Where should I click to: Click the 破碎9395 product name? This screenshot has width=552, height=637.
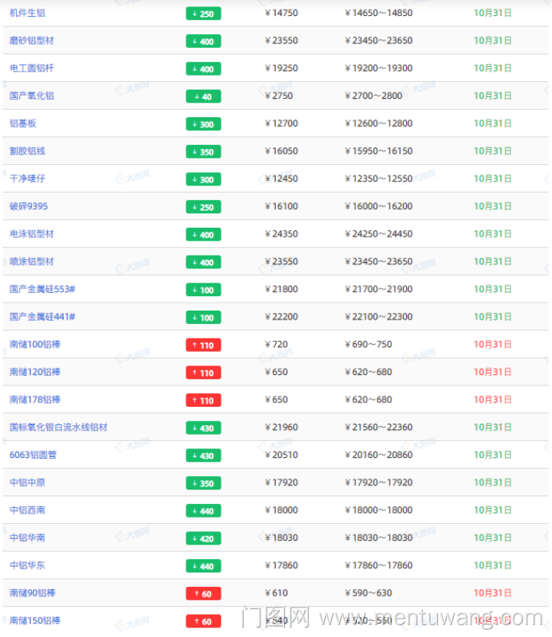[x=29, y=206]
